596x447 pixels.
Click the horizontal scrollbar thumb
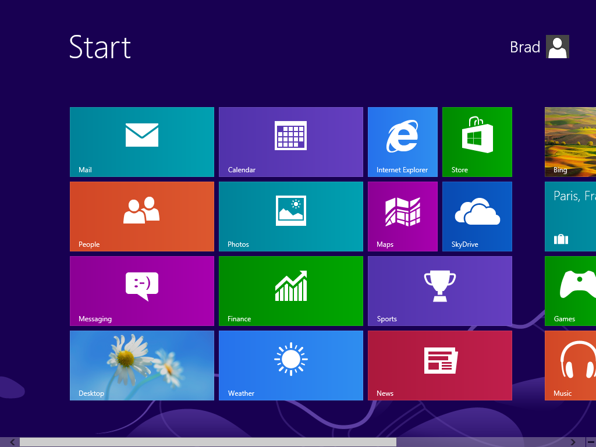tap(208, 442)
